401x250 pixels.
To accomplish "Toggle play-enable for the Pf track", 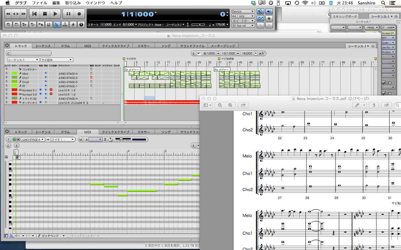I will [x=46, y=86].
